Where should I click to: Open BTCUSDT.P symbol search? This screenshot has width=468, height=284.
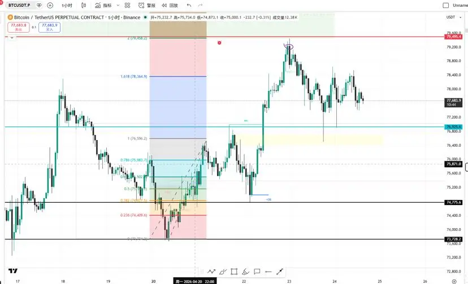point(19,5)
